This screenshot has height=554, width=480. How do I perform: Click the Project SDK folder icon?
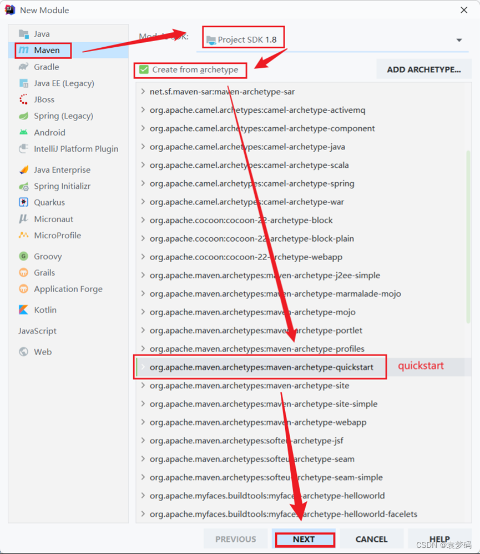click(211, 40)
